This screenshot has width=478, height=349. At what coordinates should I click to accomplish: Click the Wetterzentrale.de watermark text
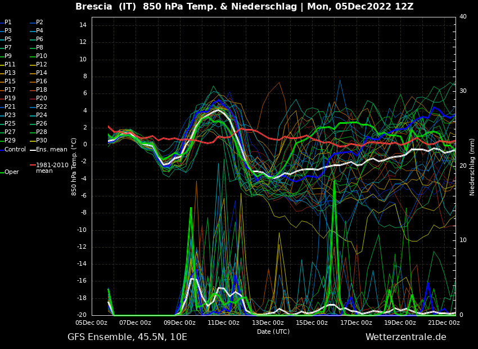pos(405,337)
